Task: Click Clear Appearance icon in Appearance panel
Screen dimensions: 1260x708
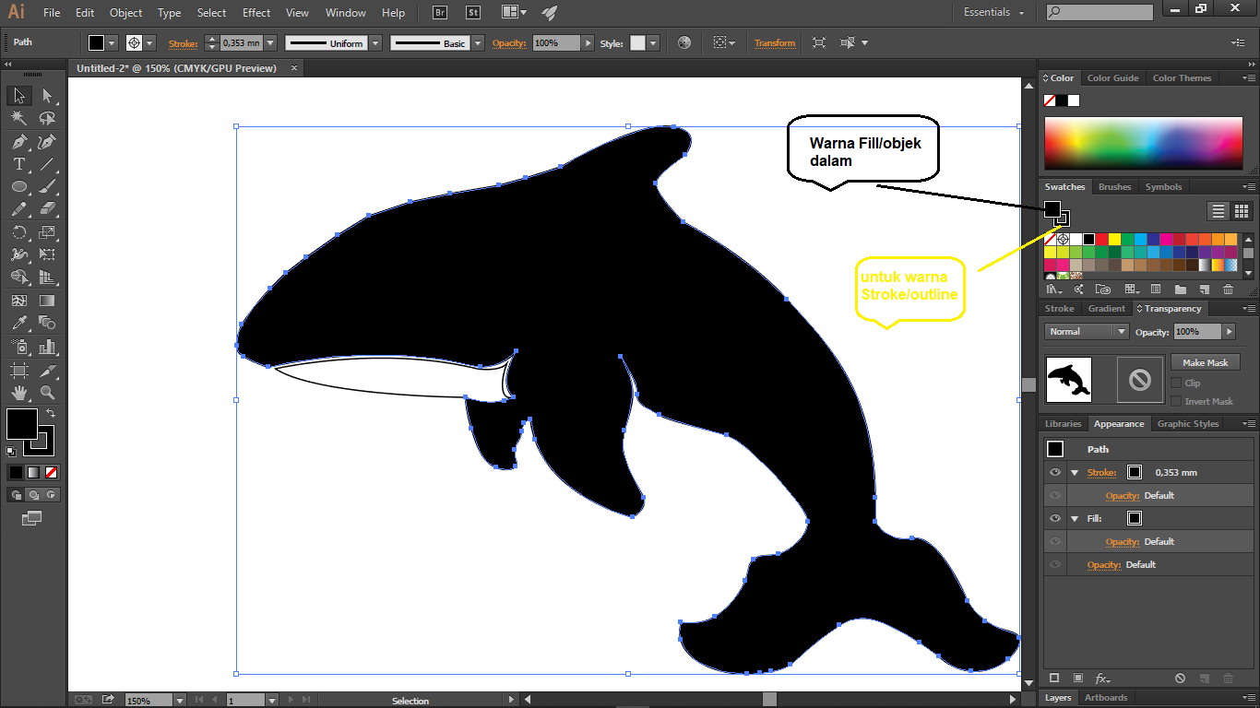Action: [x=1180, y=678]
